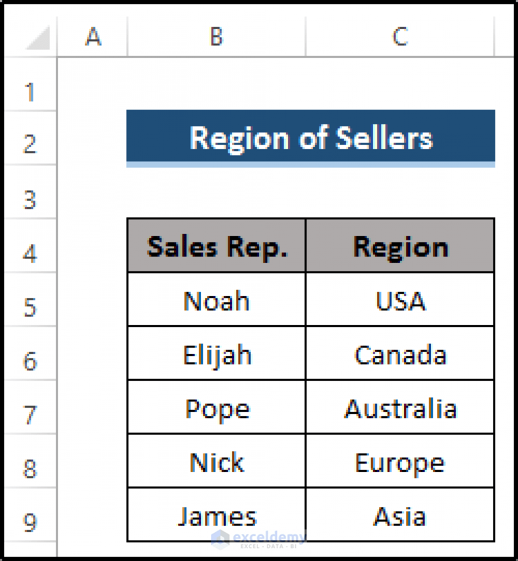518x561 pixels.
Task: Select column header A
Action: (x=92, y=38)
